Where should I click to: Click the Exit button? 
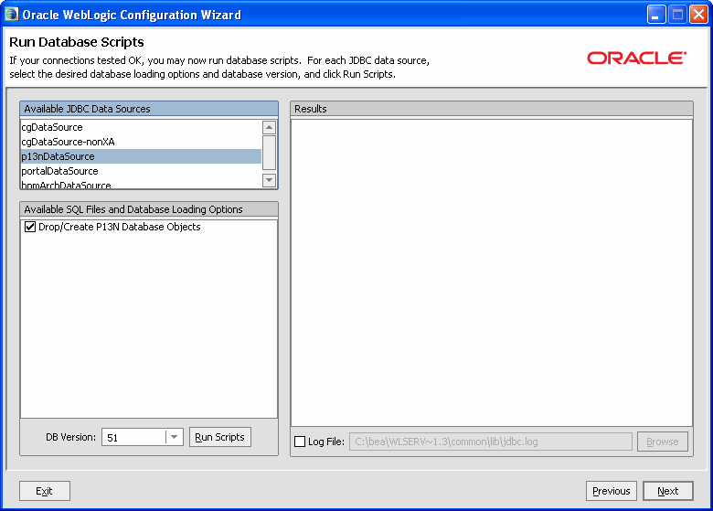pos(45,491)
